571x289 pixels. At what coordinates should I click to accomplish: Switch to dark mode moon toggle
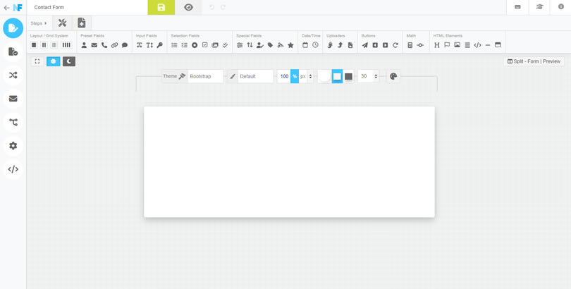[69, 61]
